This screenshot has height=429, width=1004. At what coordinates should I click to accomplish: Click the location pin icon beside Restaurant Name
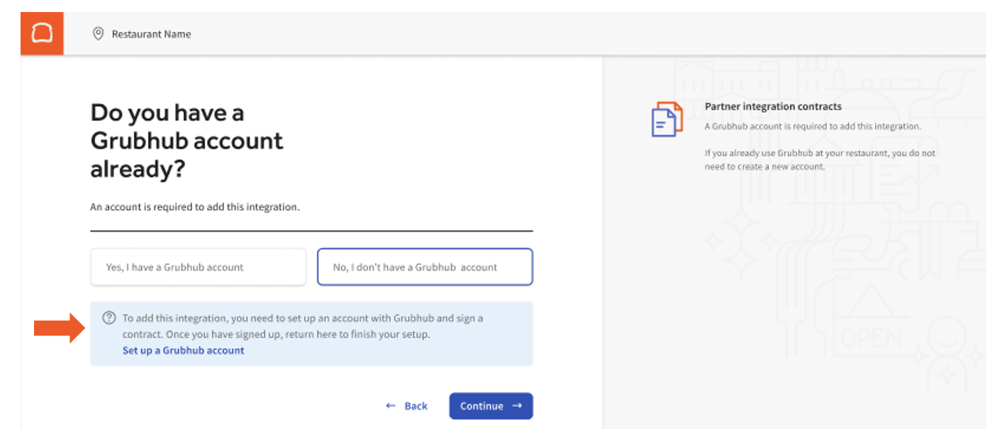(x=98, y=33)
